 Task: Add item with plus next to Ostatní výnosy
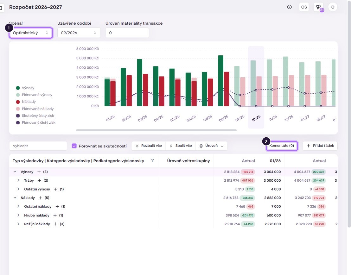tap(56, 189)
